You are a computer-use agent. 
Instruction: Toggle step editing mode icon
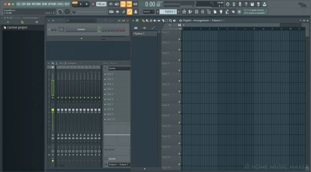124,12
